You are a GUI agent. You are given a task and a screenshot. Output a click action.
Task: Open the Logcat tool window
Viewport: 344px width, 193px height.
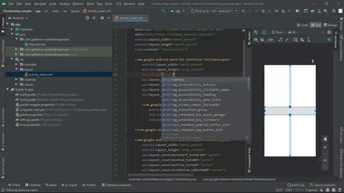click(69, 185)
